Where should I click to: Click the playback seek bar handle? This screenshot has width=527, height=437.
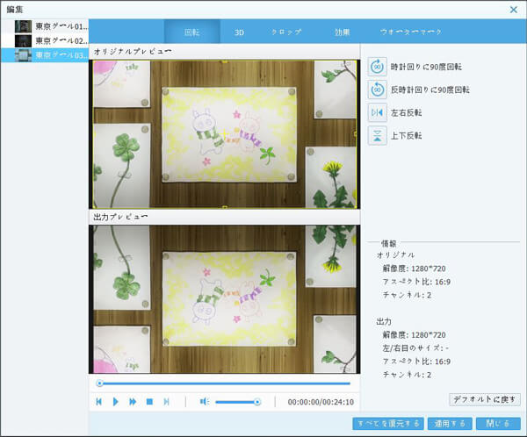[x=99, y=383]
